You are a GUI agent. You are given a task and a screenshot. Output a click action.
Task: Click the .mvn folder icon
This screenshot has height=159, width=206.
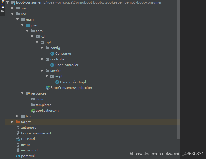pyautogui.click(x=18, y=8)
